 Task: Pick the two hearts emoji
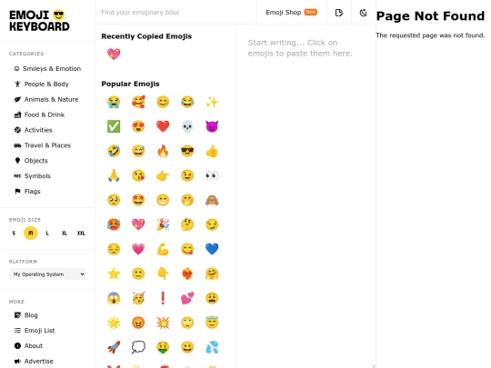(187, 298)
